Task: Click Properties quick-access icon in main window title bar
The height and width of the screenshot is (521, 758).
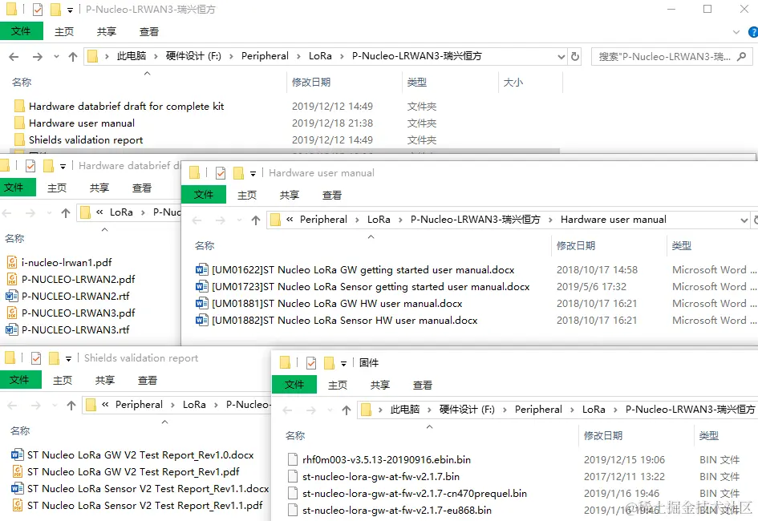Action: pos(37,9)
